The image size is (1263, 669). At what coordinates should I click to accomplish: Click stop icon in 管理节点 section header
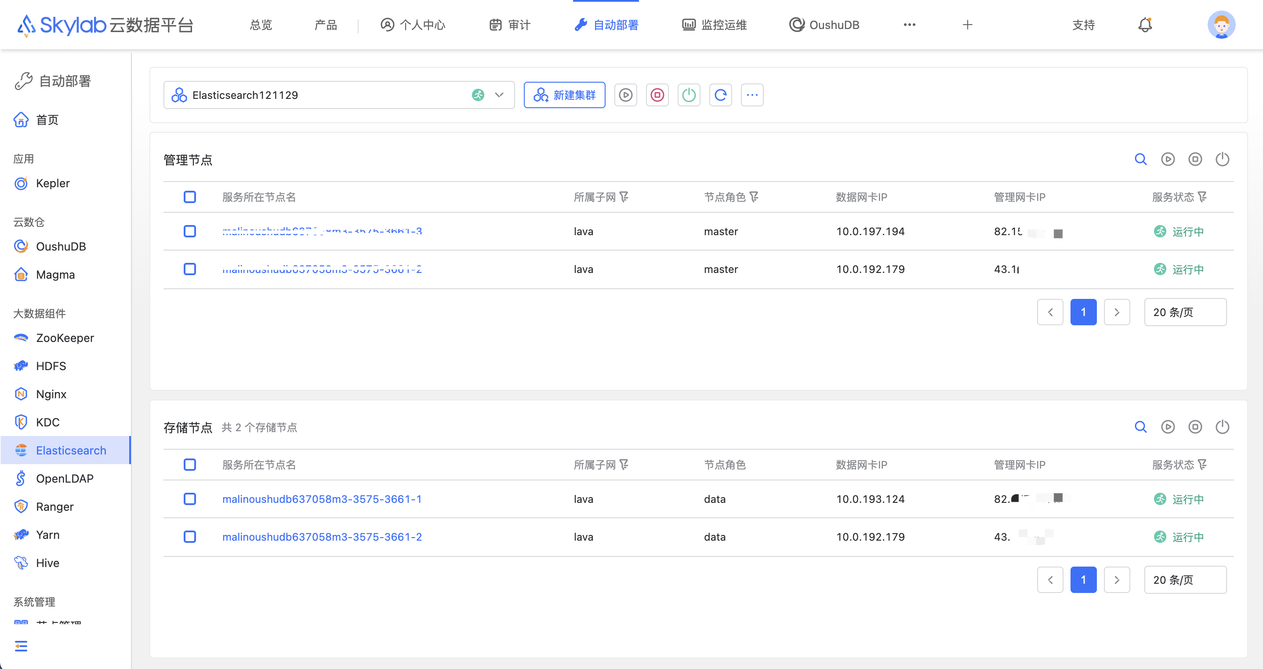[x=1195, y=159]
